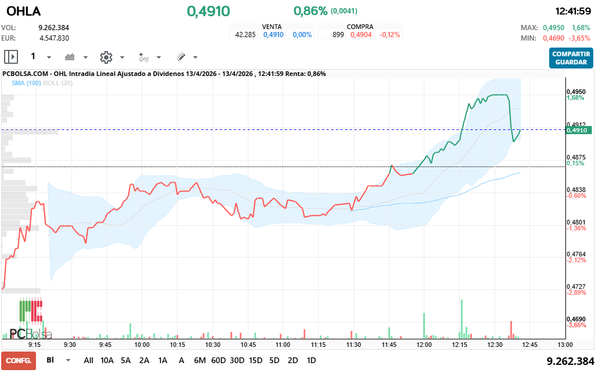Click the VENTA price 0,4910
602x373 pixels.
click(x=273, y=35)
